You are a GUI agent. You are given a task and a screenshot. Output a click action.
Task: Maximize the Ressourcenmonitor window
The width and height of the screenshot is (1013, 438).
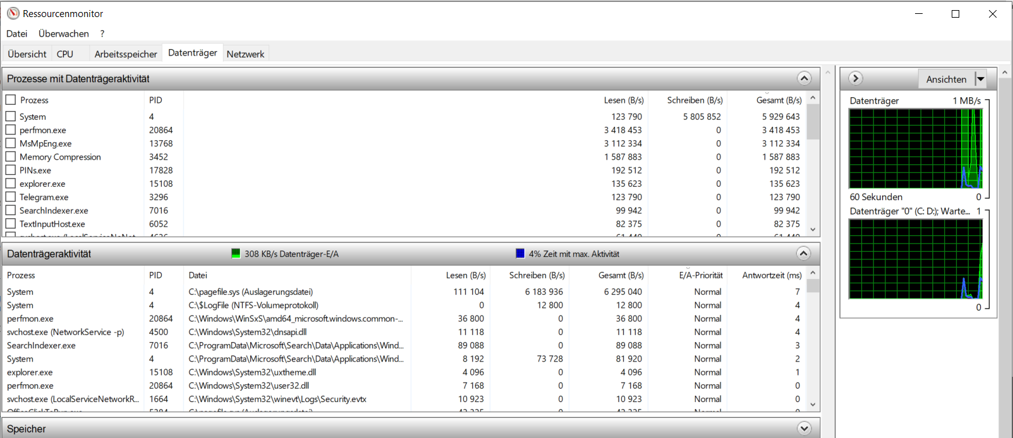click(955, 14)
